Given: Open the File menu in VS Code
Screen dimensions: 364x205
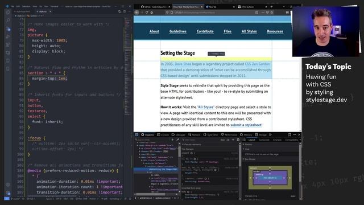Looking at the screenshot, I should 13,6.
